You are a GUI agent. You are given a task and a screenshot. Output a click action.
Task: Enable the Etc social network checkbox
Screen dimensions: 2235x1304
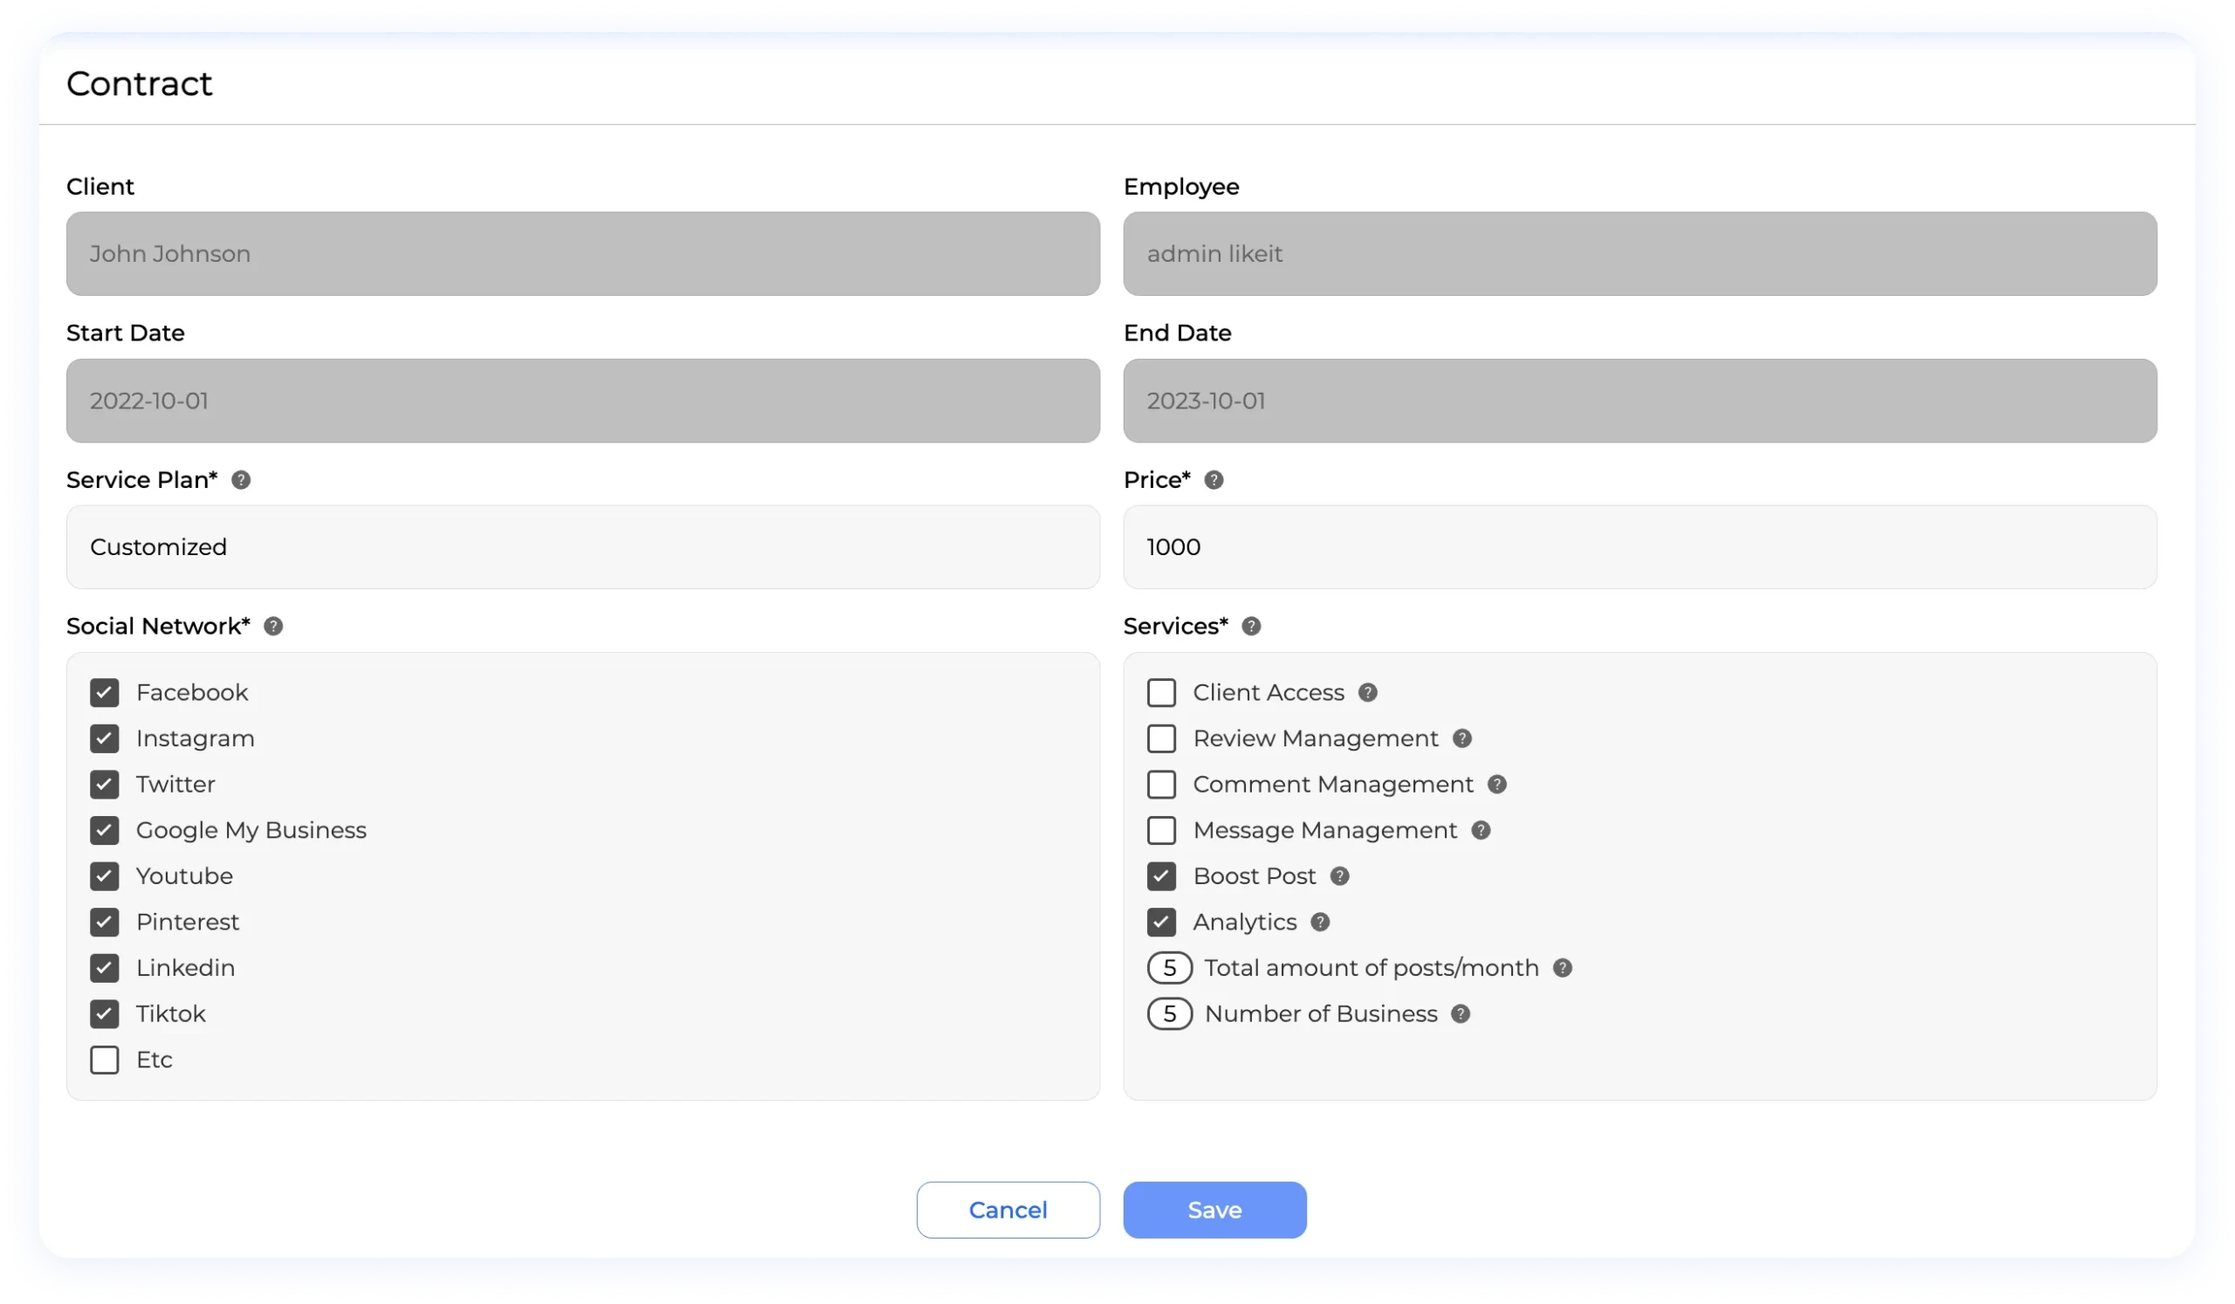(105, 1060)
